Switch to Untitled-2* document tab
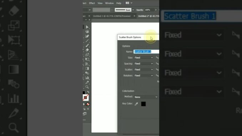This screenshot has height=136, width=242. pyautogui.click(x=148, y=16)
